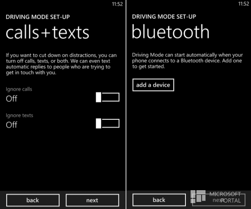Click the Ignore calls label
This screenshot has height=209, width=251.
coord(19,89)
